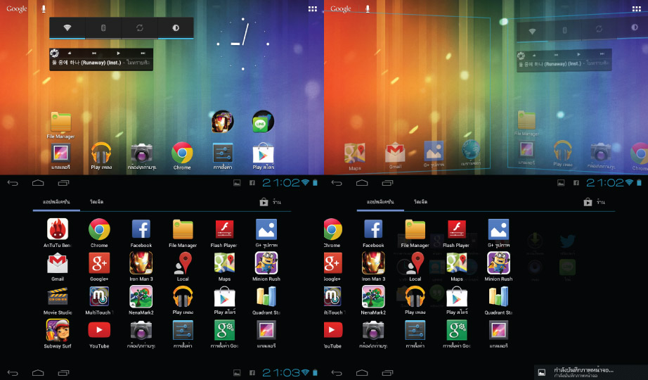Toggle brightness in left home power widget
This screenshot has height=380, width=648.
click(x=176, y=27)
